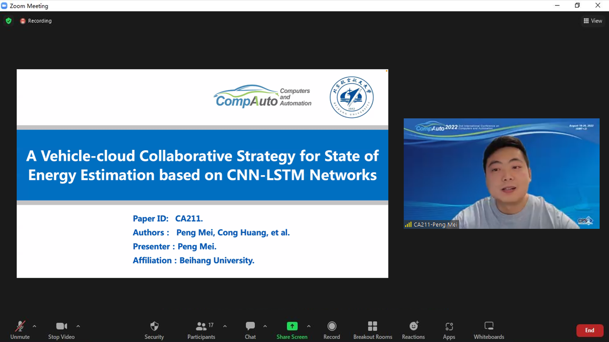Close the Zoom Meeting window

tap(598, 6)
